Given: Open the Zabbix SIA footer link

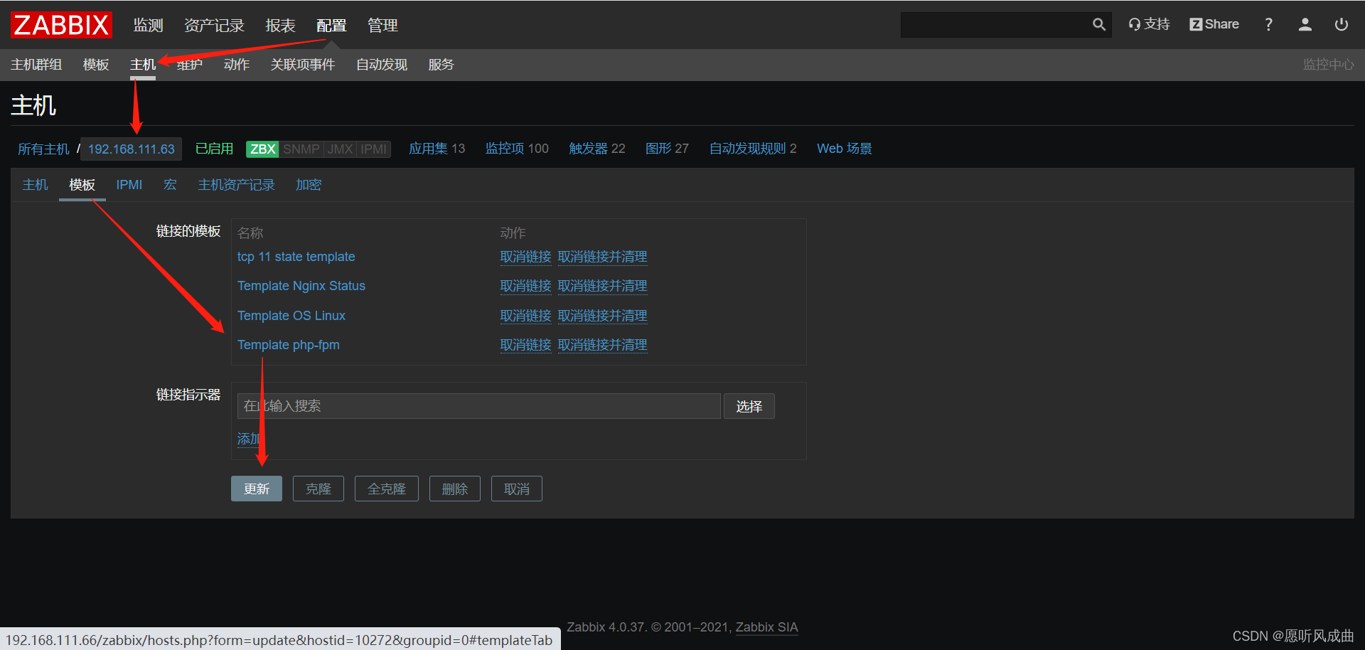Looking at the screenshot, I should pos(766,627).
